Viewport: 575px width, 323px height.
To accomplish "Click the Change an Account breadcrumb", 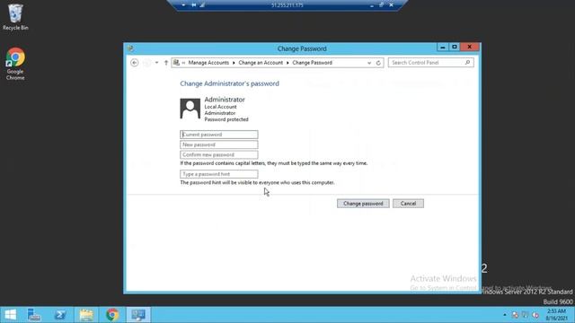I will pos(261,63).
